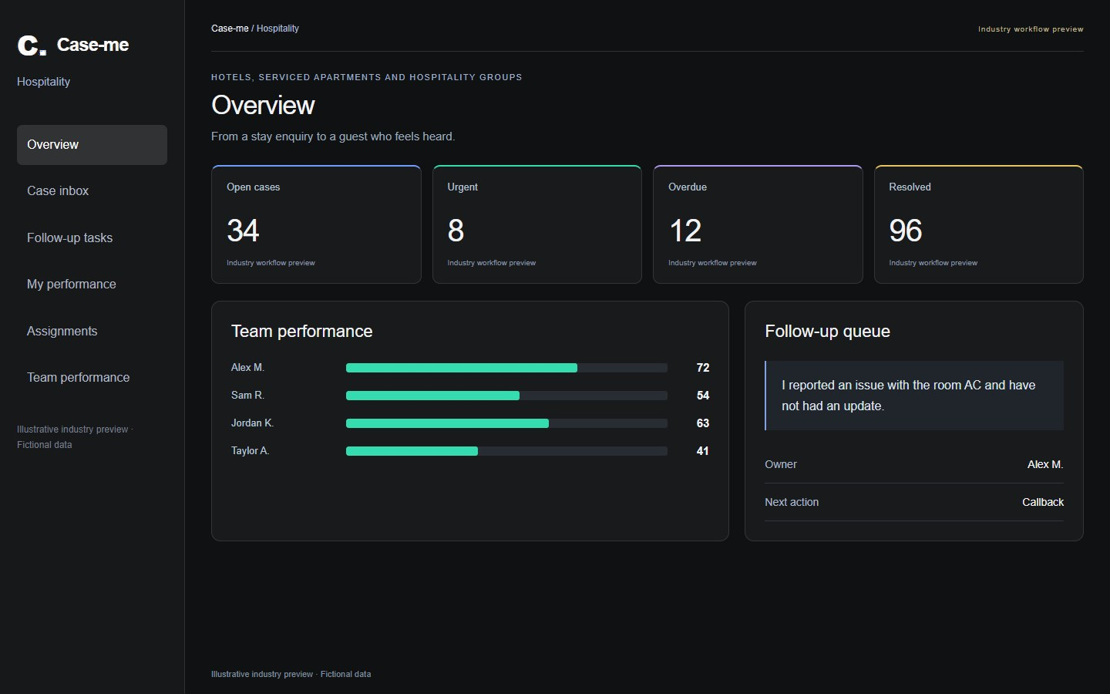Click the Owner label in Follow-up queue
1110x694 pixels.
coord(781,464)
